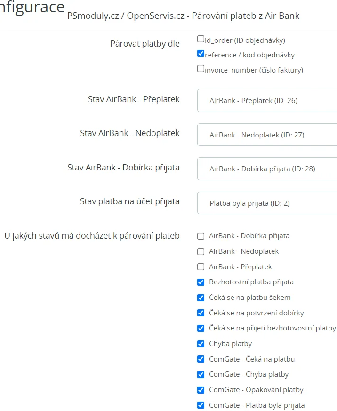Select AirBank - Přeplatek state checkbox
This screenshot has height=411, width=337.
tap(201, 267)
